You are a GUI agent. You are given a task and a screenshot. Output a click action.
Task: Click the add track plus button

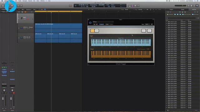coord(19,12)
